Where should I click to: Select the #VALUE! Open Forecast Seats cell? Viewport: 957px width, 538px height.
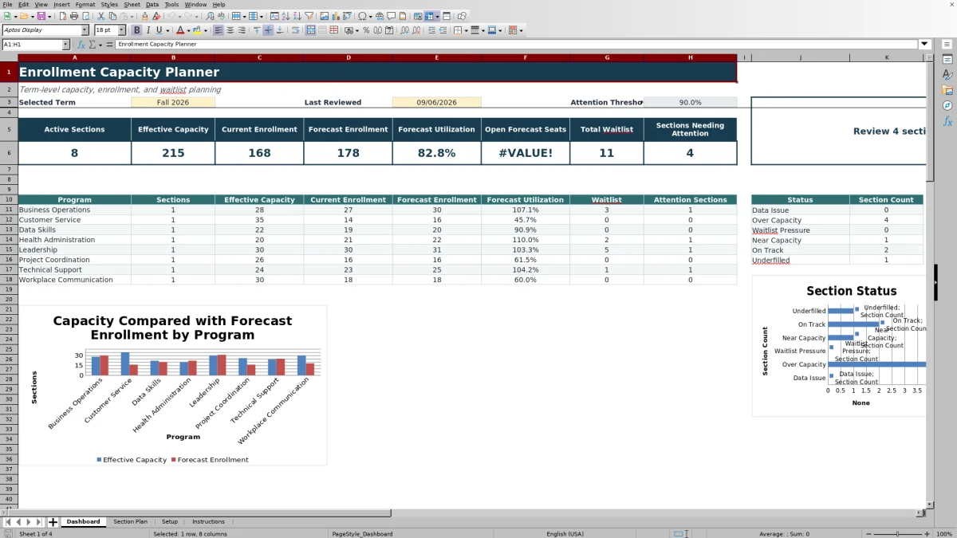coord(526,153)
